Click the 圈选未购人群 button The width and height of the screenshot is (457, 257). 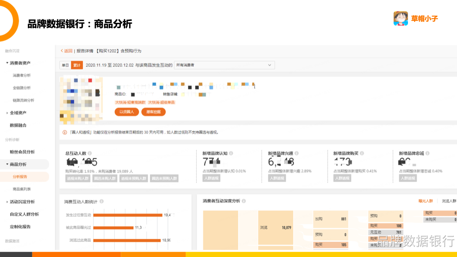tap(105, 178)
